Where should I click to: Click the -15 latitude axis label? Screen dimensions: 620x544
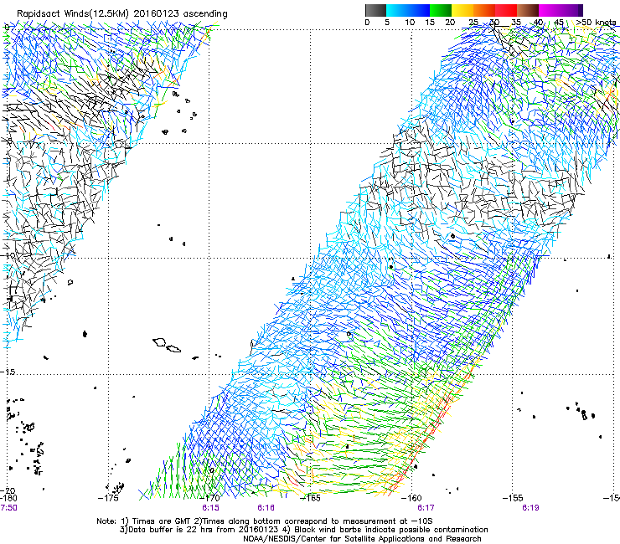pyautogui.click(x=8, y=372)
